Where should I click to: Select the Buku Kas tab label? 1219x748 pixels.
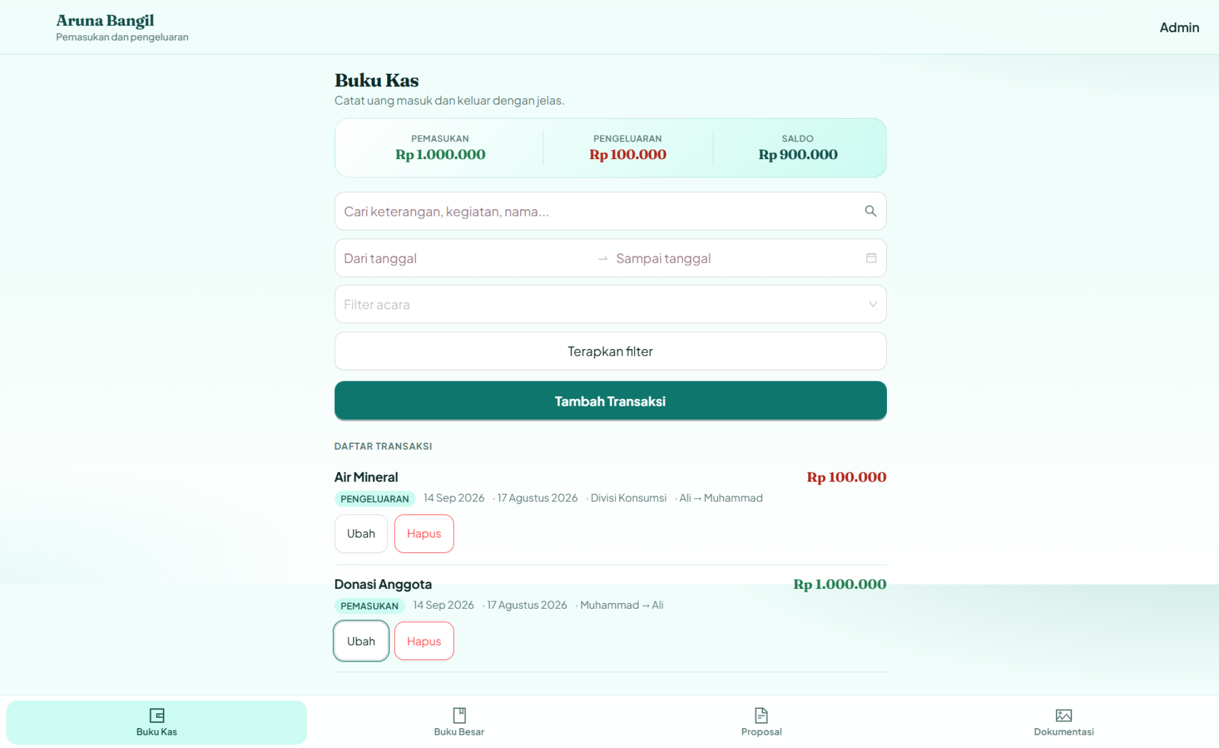tap(156, 732)
